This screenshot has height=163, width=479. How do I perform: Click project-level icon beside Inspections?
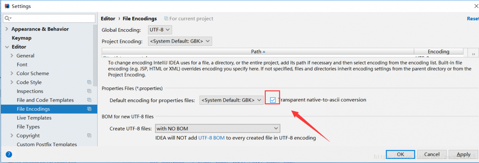pyautogui.click(x=89, y=91)
